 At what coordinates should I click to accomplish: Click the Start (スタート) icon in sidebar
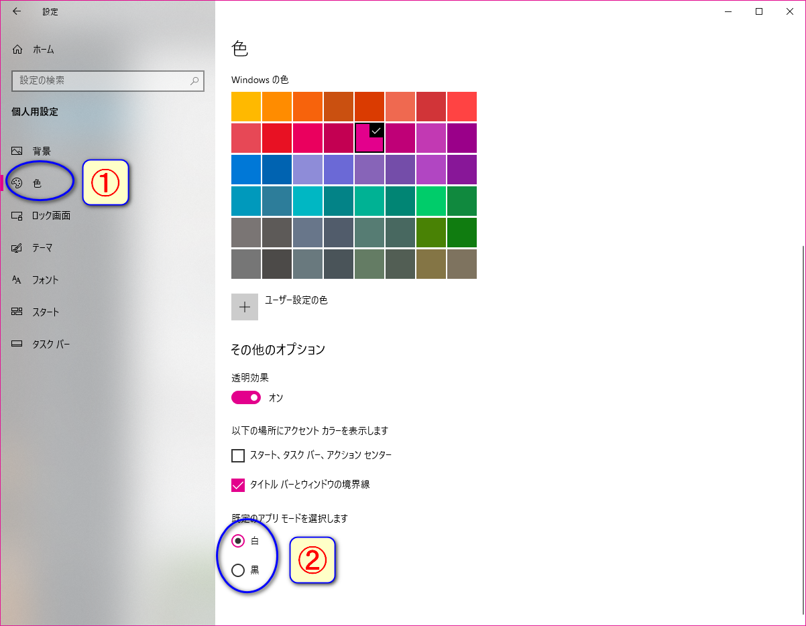pos(17,312)
